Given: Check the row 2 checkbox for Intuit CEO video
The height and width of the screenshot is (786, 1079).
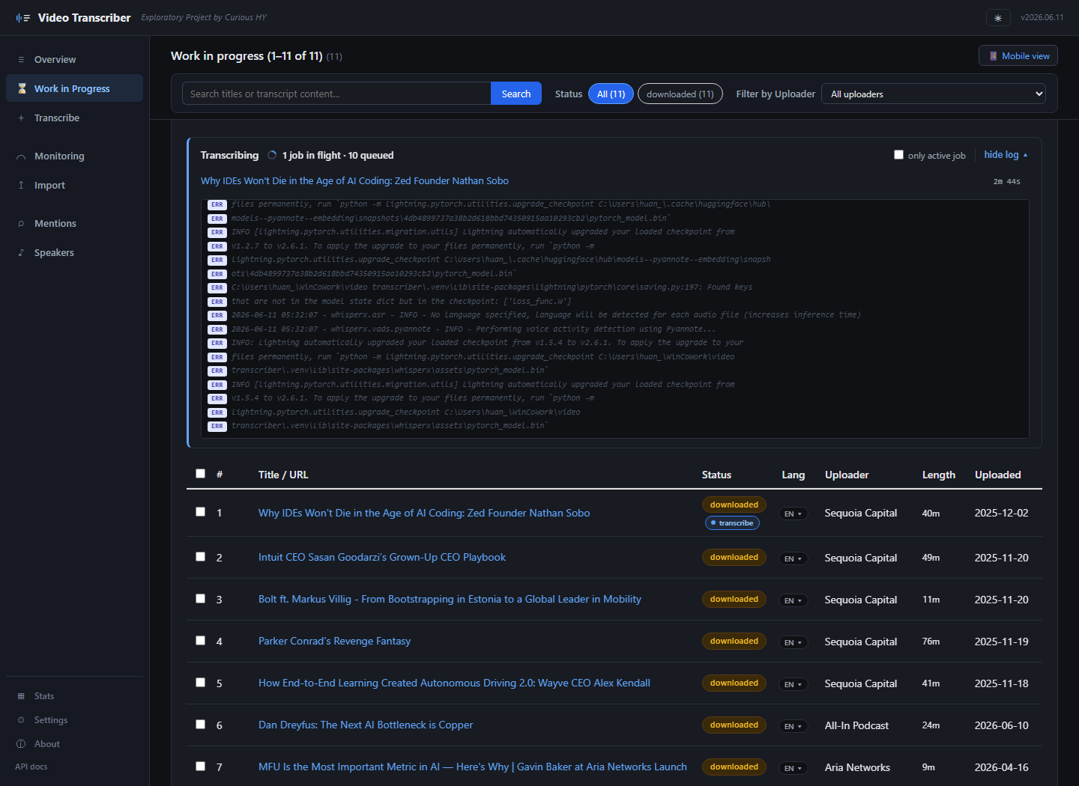Looking at the screenshot, I should (x=200, y=557).
